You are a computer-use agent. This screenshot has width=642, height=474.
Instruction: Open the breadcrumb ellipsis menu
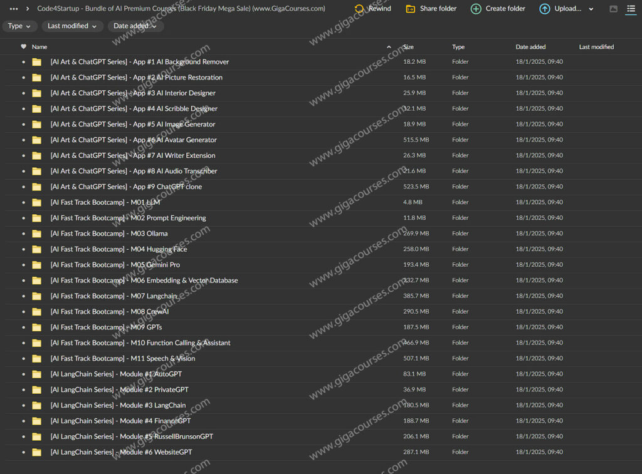click(x=14, y=9)
